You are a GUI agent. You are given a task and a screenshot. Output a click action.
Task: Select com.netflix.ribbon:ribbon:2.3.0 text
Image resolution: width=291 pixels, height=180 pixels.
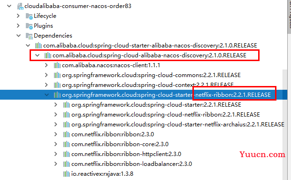pyautogui.click(x=113, y=134)
